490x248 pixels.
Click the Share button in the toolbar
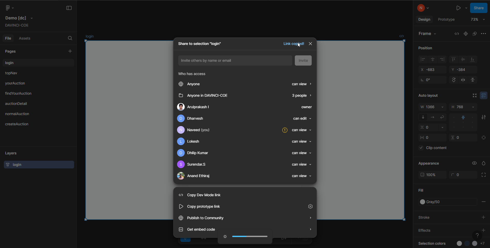click(478, 8)
